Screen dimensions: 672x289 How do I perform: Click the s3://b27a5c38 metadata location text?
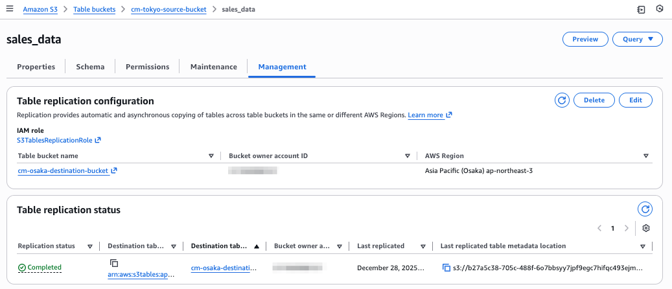click(548, 268)
